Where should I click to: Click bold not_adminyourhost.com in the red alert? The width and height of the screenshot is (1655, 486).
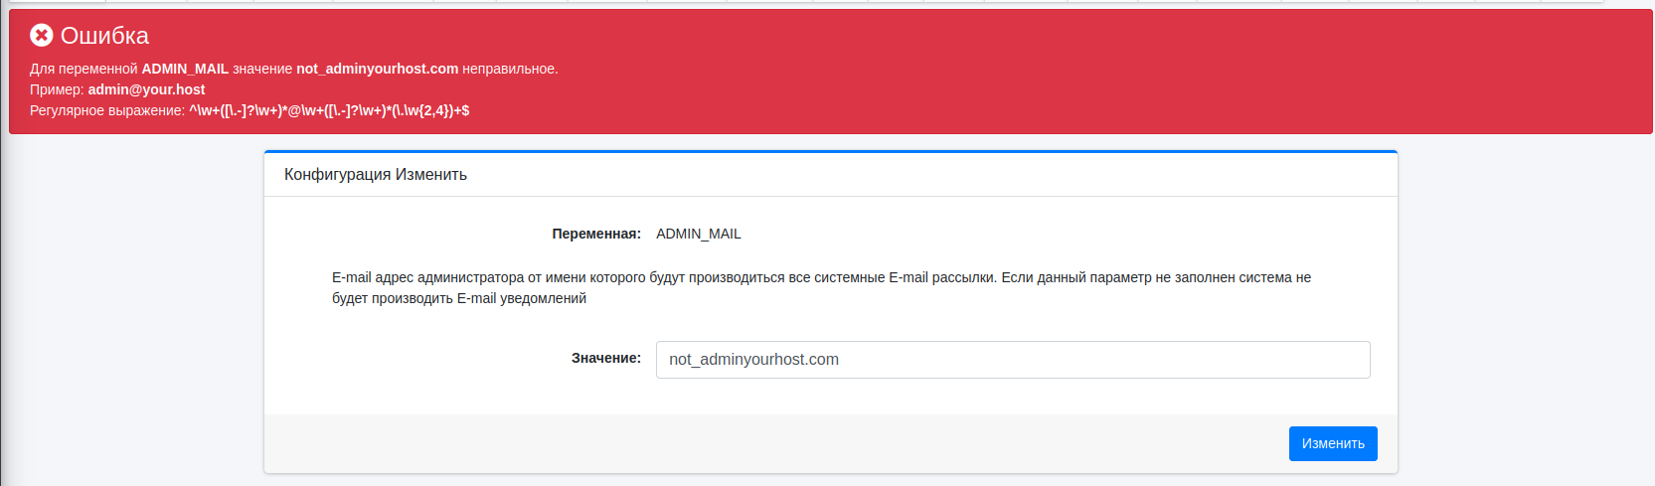tap(377, 69)
